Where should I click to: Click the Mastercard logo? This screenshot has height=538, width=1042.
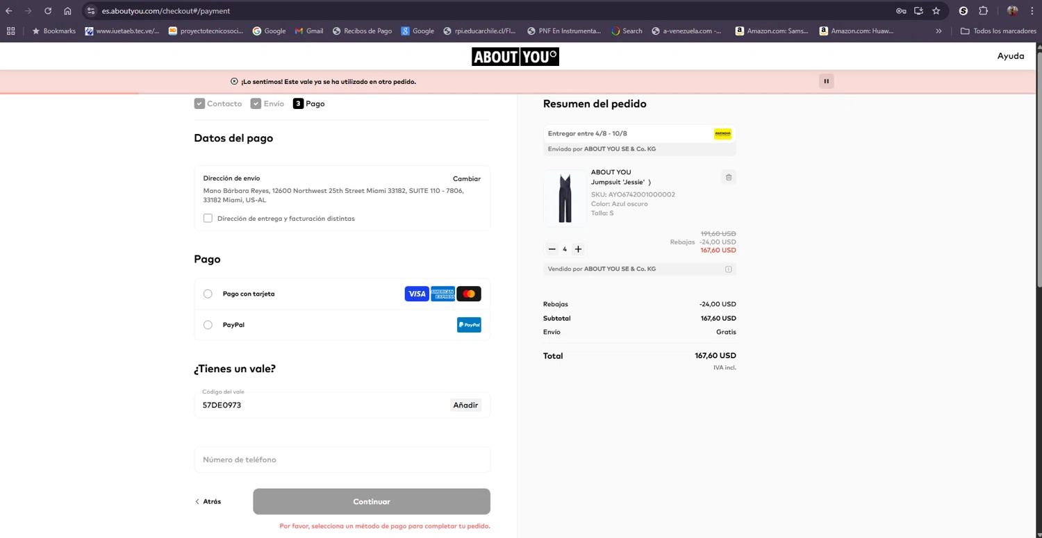[469, 294]
